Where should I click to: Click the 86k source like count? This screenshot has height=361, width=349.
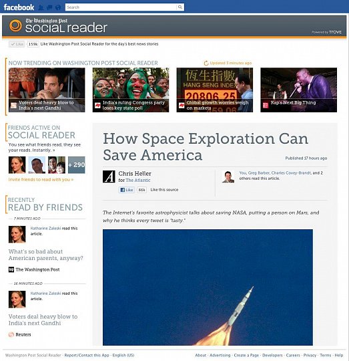(141, 190)
